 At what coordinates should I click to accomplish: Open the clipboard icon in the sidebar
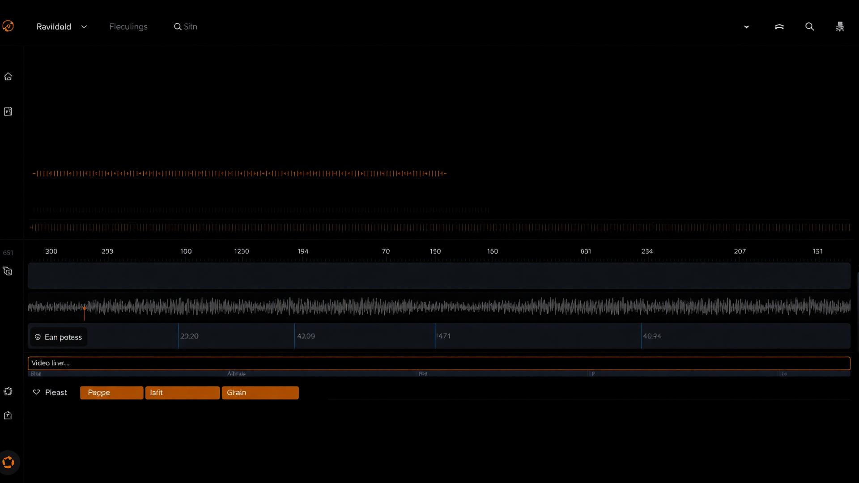coord(8,415)
